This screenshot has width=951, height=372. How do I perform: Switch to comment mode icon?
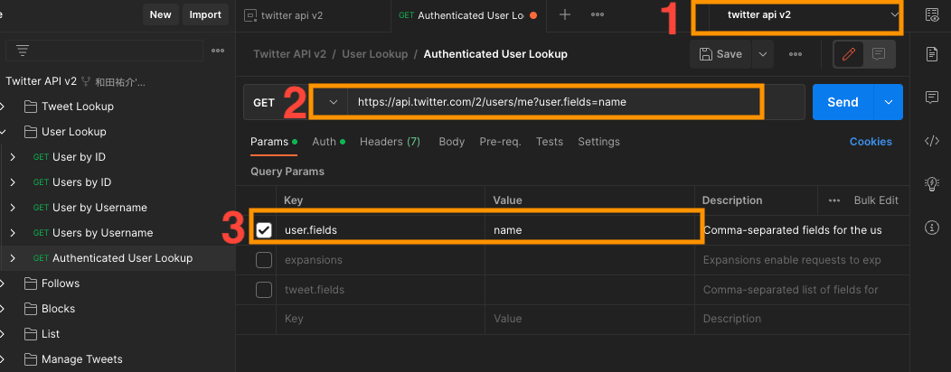click(878, 54)
